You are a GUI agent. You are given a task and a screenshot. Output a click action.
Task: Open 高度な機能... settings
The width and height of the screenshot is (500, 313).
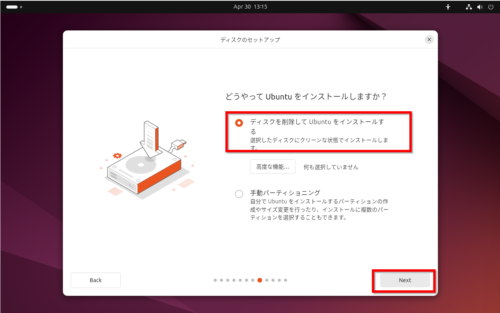tap(273, 167)
